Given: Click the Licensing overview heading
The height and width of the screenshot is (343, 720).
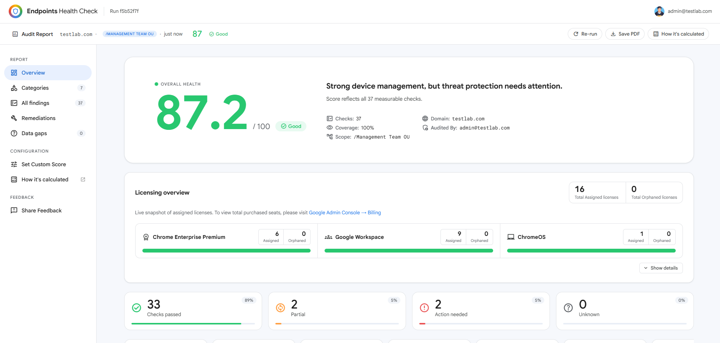Looking at the screenshot, I should (162, 193).
